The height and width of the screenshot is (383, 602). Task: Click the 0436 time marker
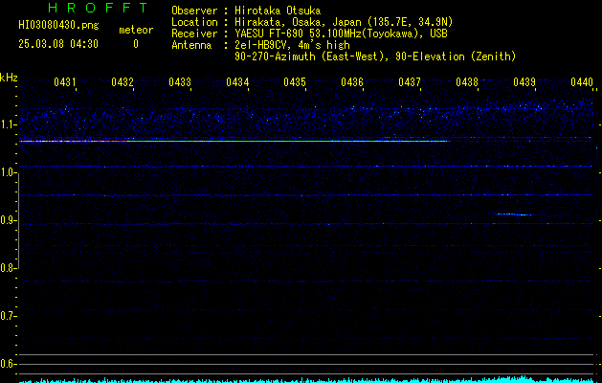click(352, 81)
